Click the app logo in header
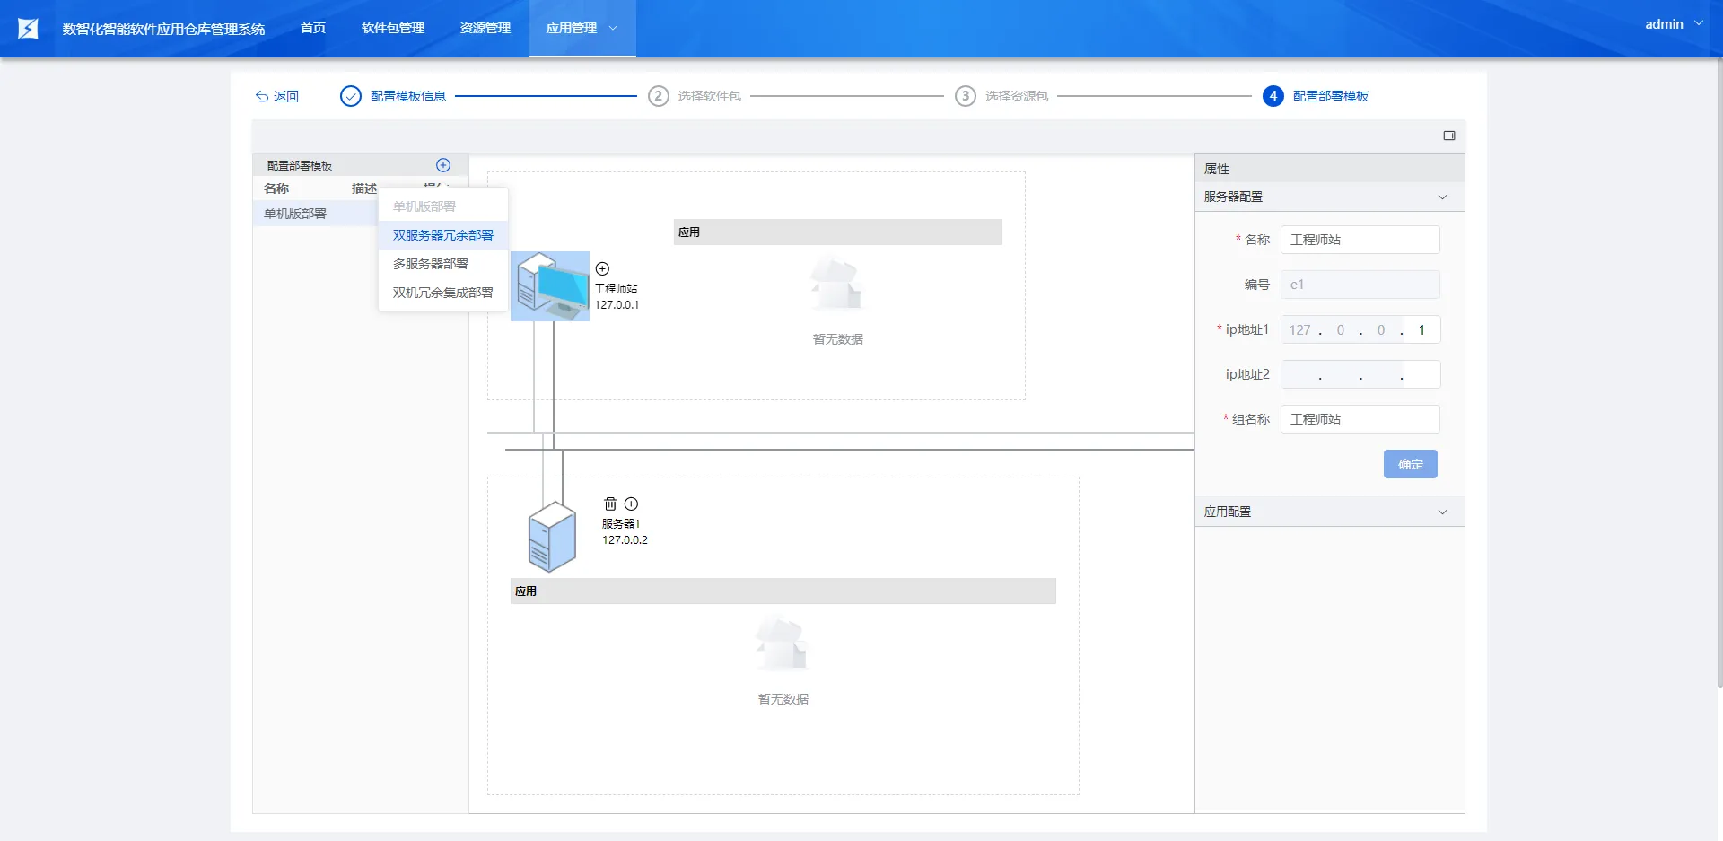1723x841 pixels. coord(28,29)
